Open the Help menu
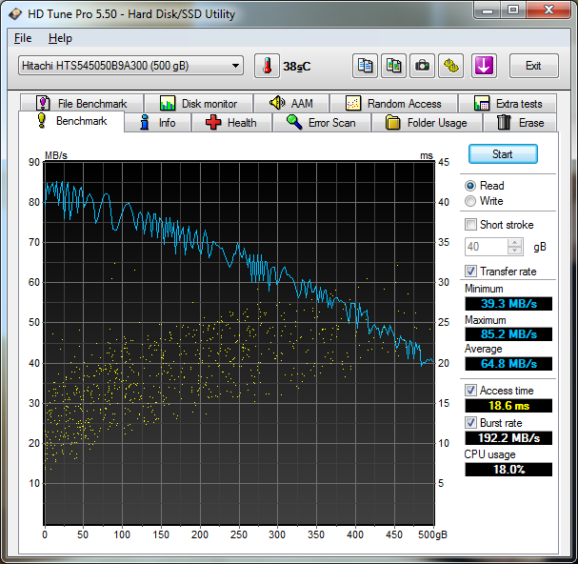Screen dimensions: 578x564 tap(60, 38)
